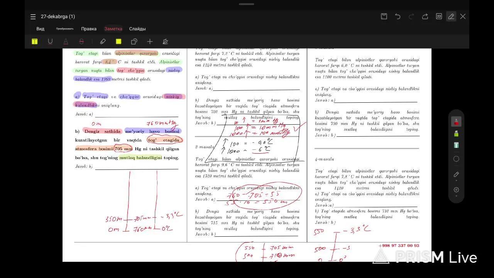Image resolution: width=494 pixels, height=278 pixels.
Task: Click the 4-masala heading
Action: click(325, 159)
